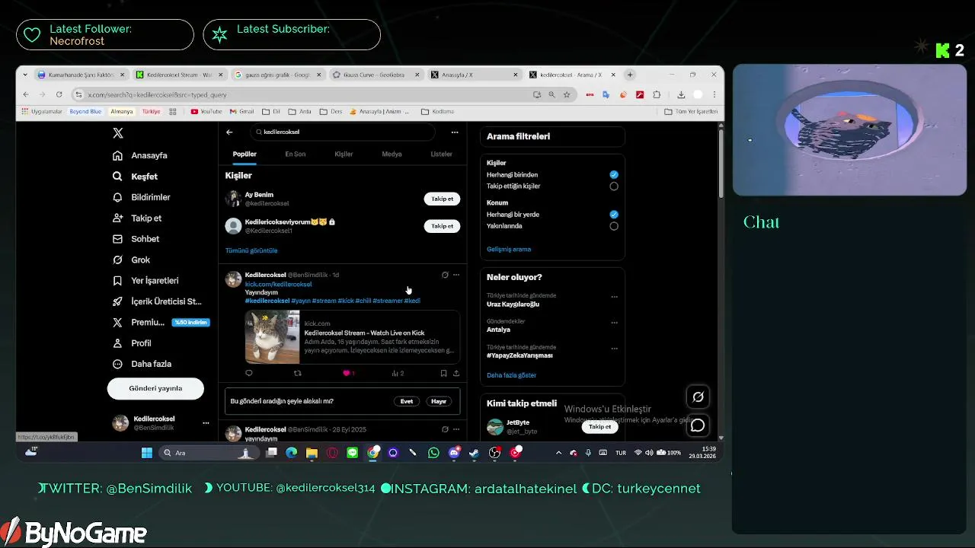This screenshot has width=975, height=548.
Task: Go back with search page arrow
Action: coord(229,132)
